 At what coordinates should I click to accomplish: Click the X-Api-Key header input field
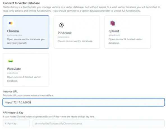(16, 123)
